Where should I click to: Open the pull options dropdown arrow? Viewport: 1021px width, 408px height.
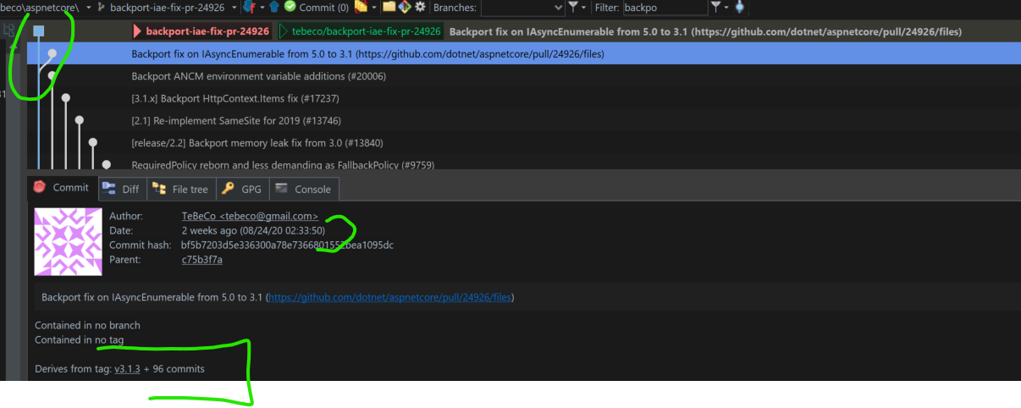[262, 8]
